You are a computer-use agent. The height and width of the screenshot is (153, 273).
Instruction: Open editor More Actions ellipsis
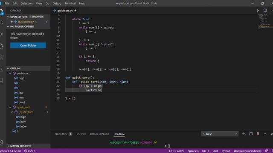point(271,11)
